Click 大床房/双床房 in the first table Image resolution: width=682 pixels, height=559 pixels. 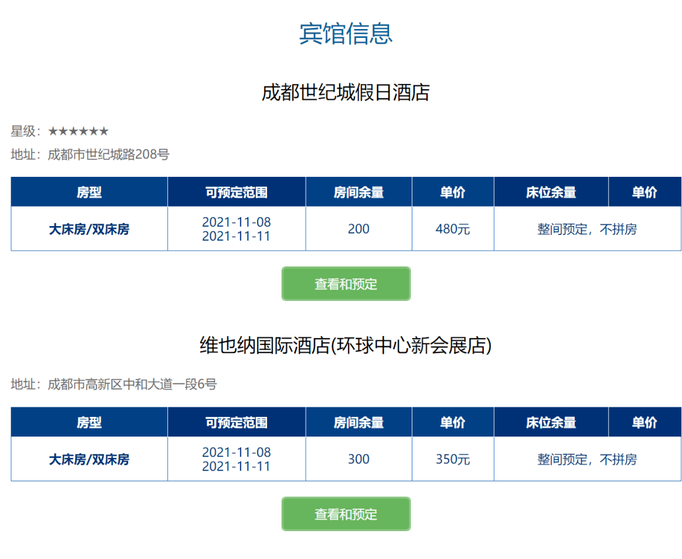89,229
